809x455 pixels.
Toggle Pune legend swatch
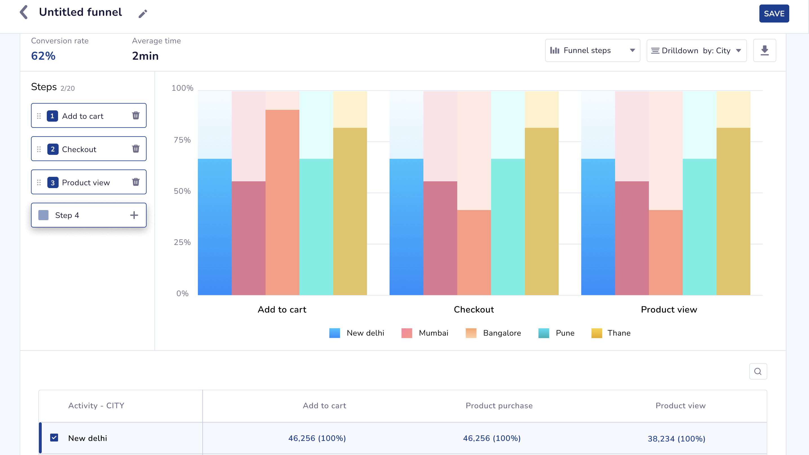(x=544, y=333)
